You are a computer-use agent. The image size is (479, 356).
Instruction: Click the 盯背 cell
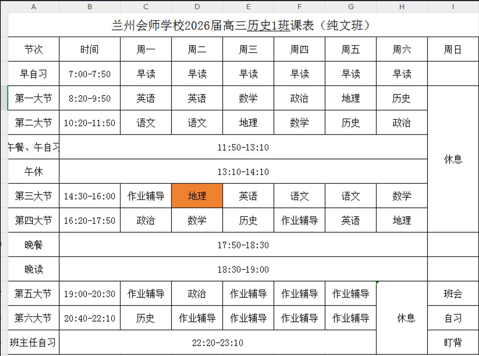(x=453, y=343)
